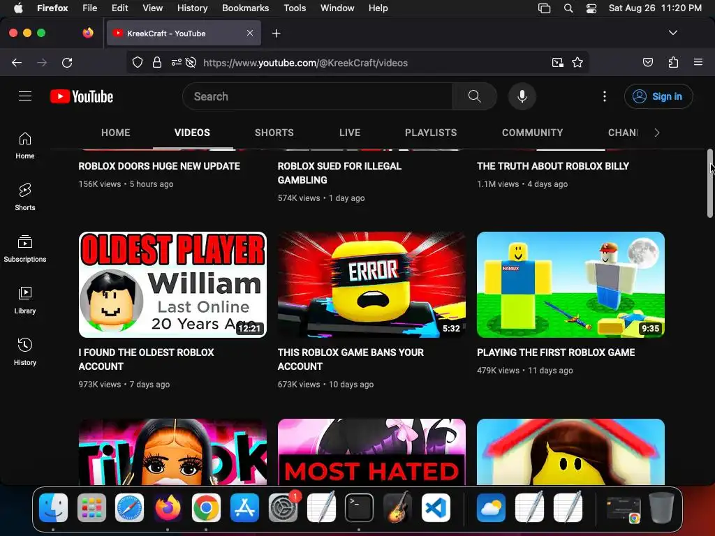Open the LIVE channel tab
715x536 pixels.
(350, 133)
